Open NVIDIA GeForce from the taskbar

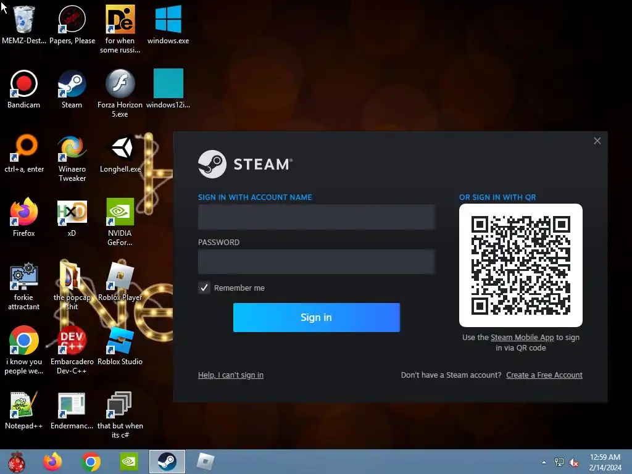click(x=129, y=462)
